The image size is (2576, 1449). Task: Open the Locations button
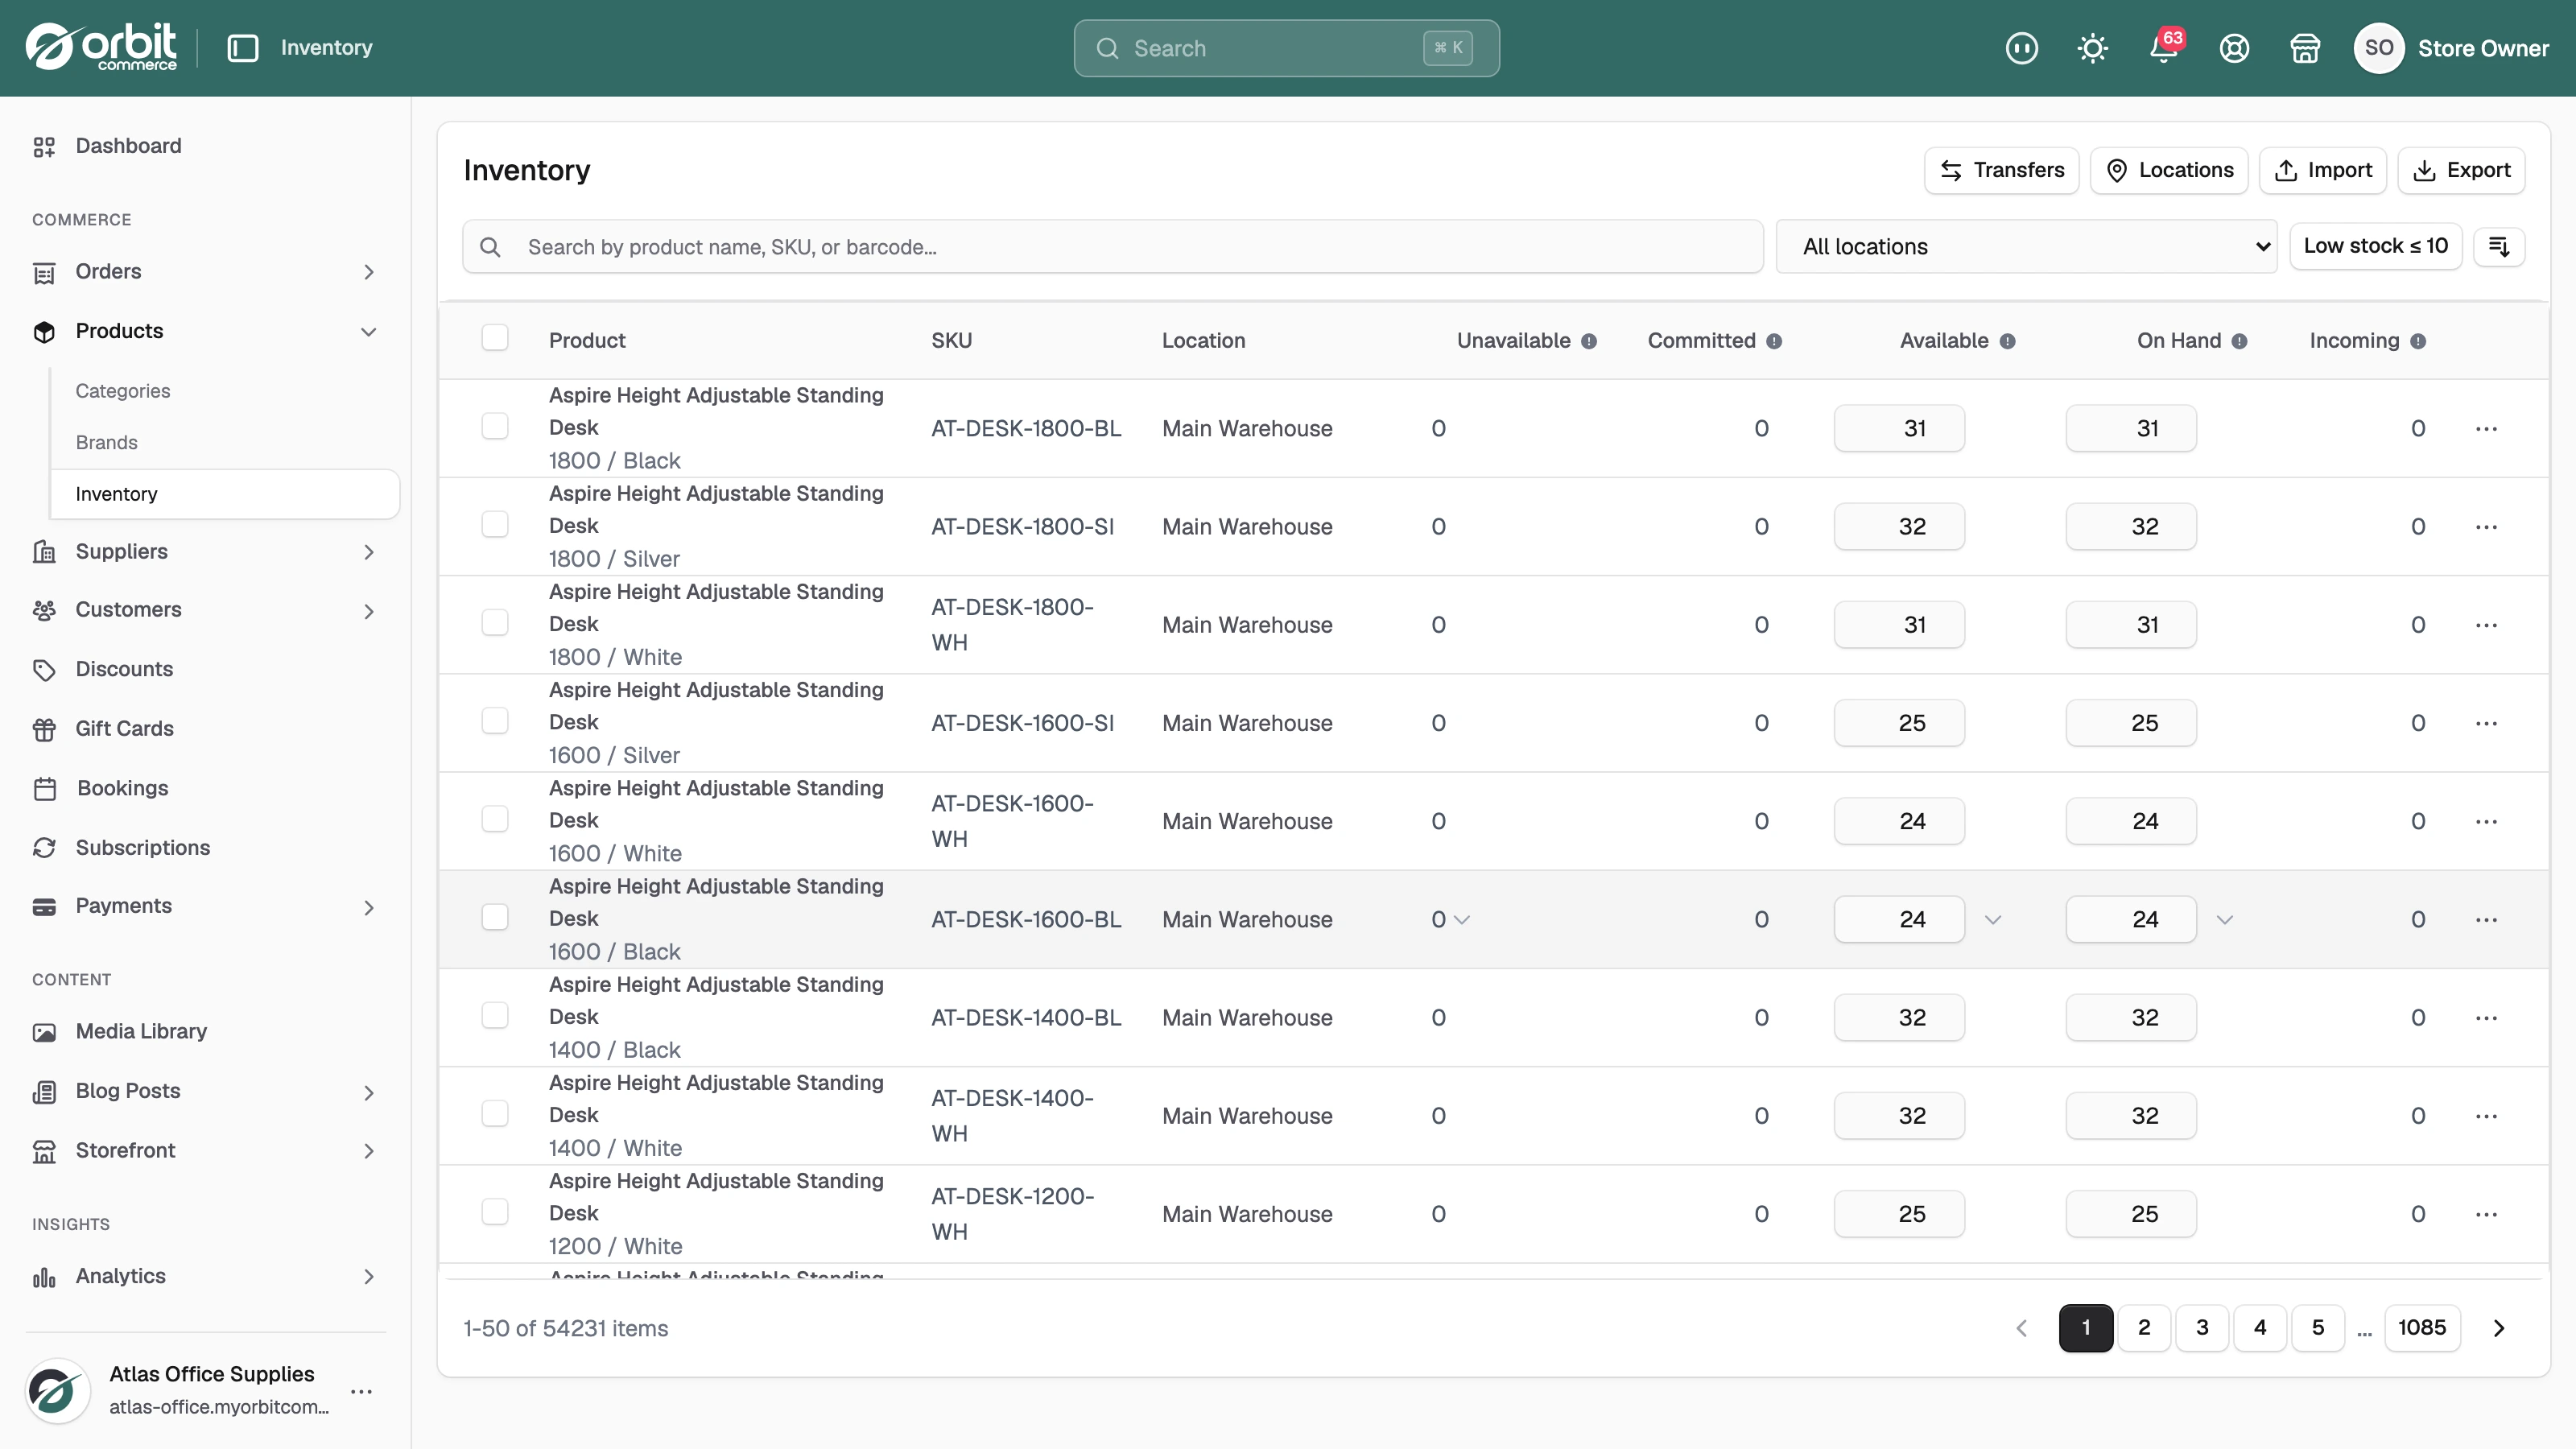point(2169,170)
